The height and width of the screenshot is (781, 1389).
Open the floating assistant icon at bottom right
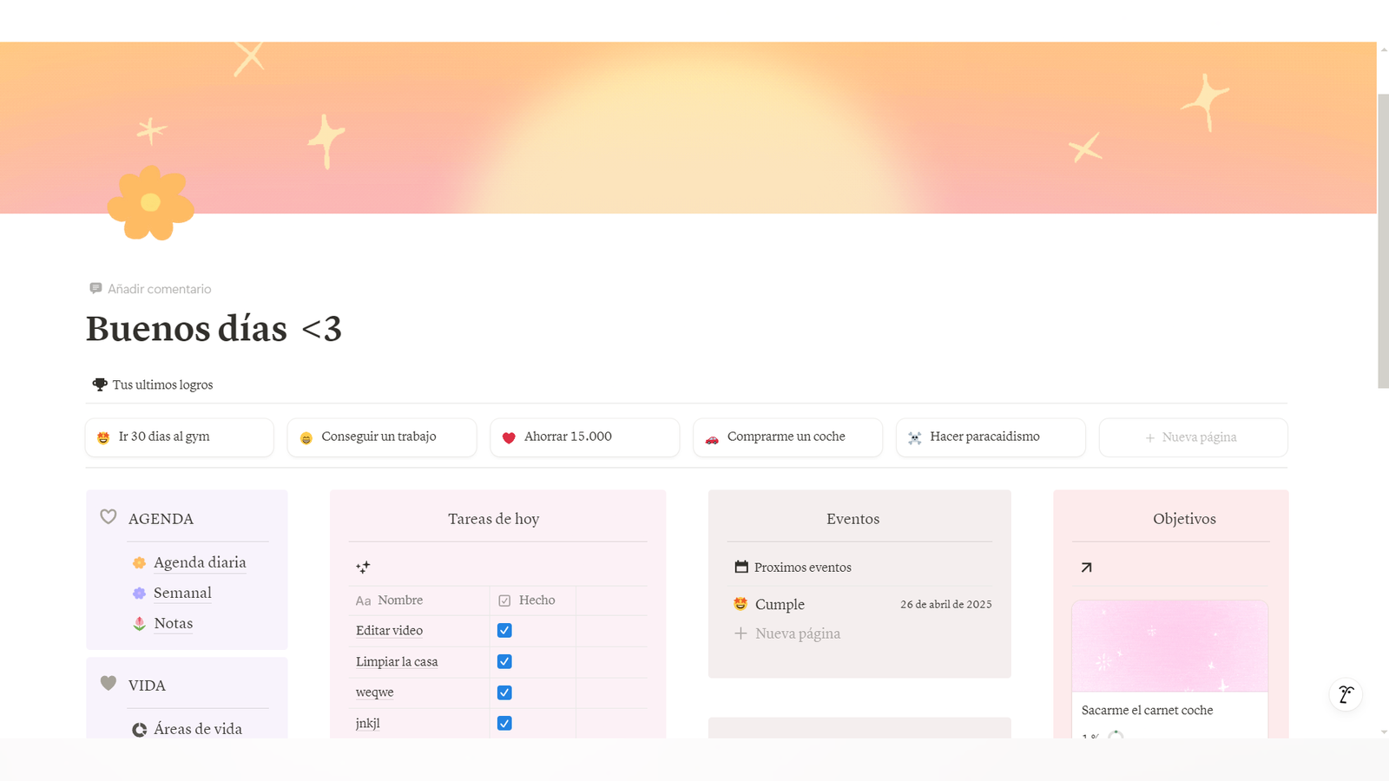pyautogui.click(x=1346, y=694)
